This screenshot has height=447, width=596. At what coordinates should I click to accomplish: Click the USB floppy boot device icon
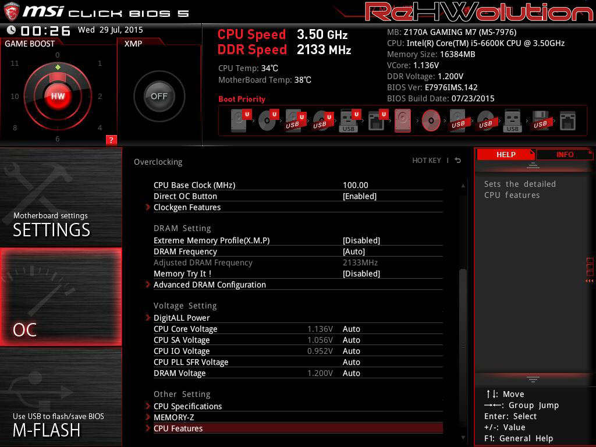[x=540, y=121]
